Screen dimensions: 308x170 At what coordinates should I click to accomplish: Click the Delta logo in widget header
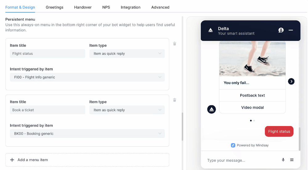coord(211,30)
